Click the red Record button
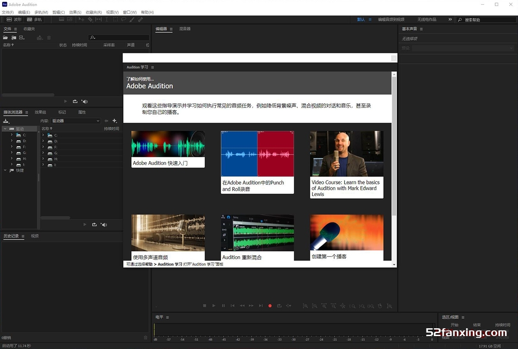 click(270, 306)
